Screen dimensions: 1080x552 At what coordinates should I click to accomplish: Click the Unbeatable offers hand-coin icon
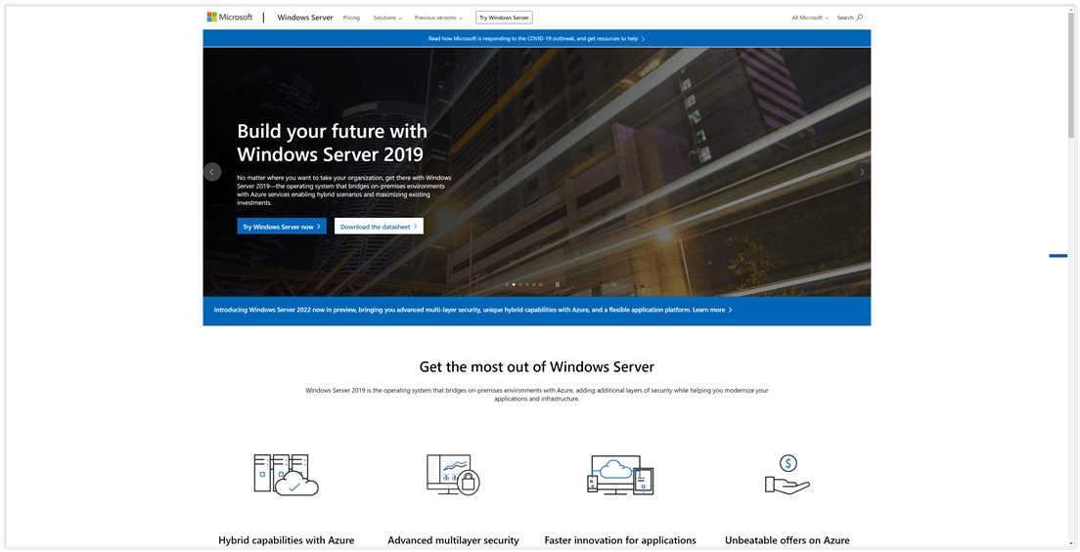tap(787, 474)
